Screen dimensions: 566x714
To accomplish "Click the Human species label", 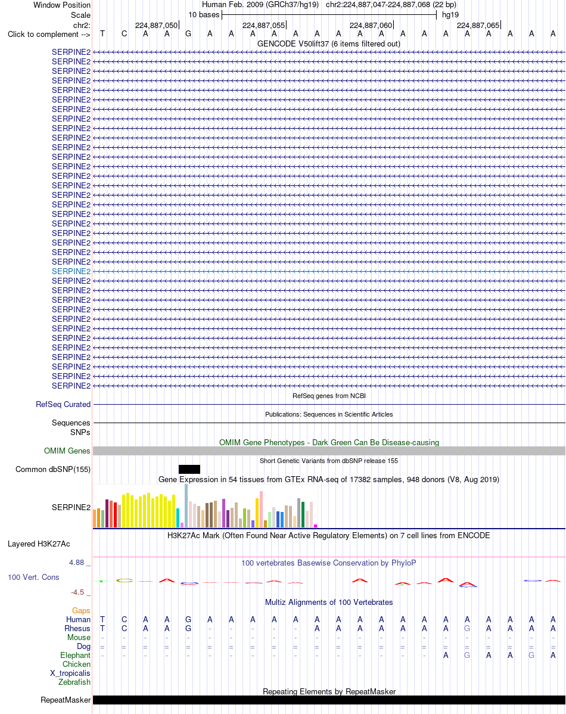I will click(x=78, y=620).
